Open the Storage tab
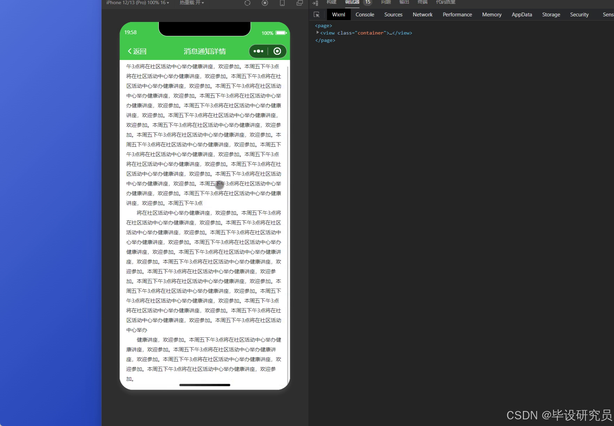614x426 pixels. [x=551, y=15]
